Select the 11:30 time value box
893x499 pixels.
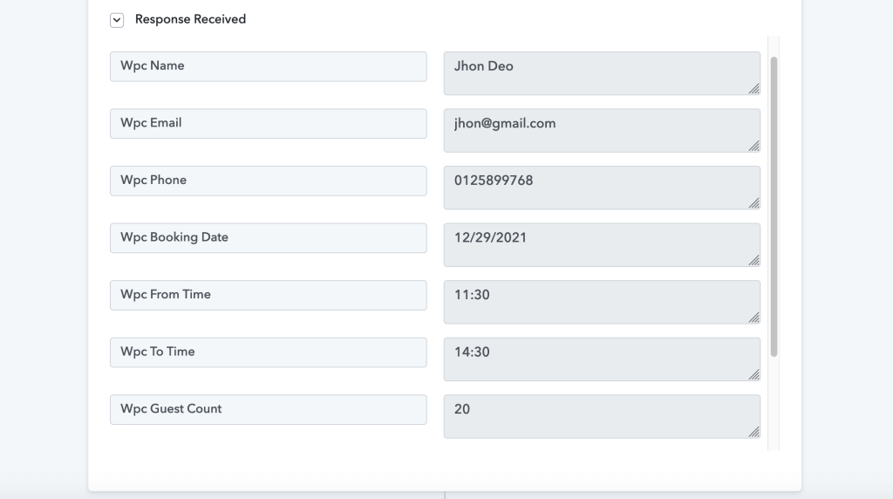[x=602, y=302]
